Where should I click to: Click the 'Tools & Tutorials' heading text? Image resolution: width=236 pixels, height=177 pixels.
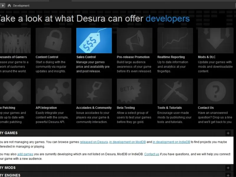[169, 108]
